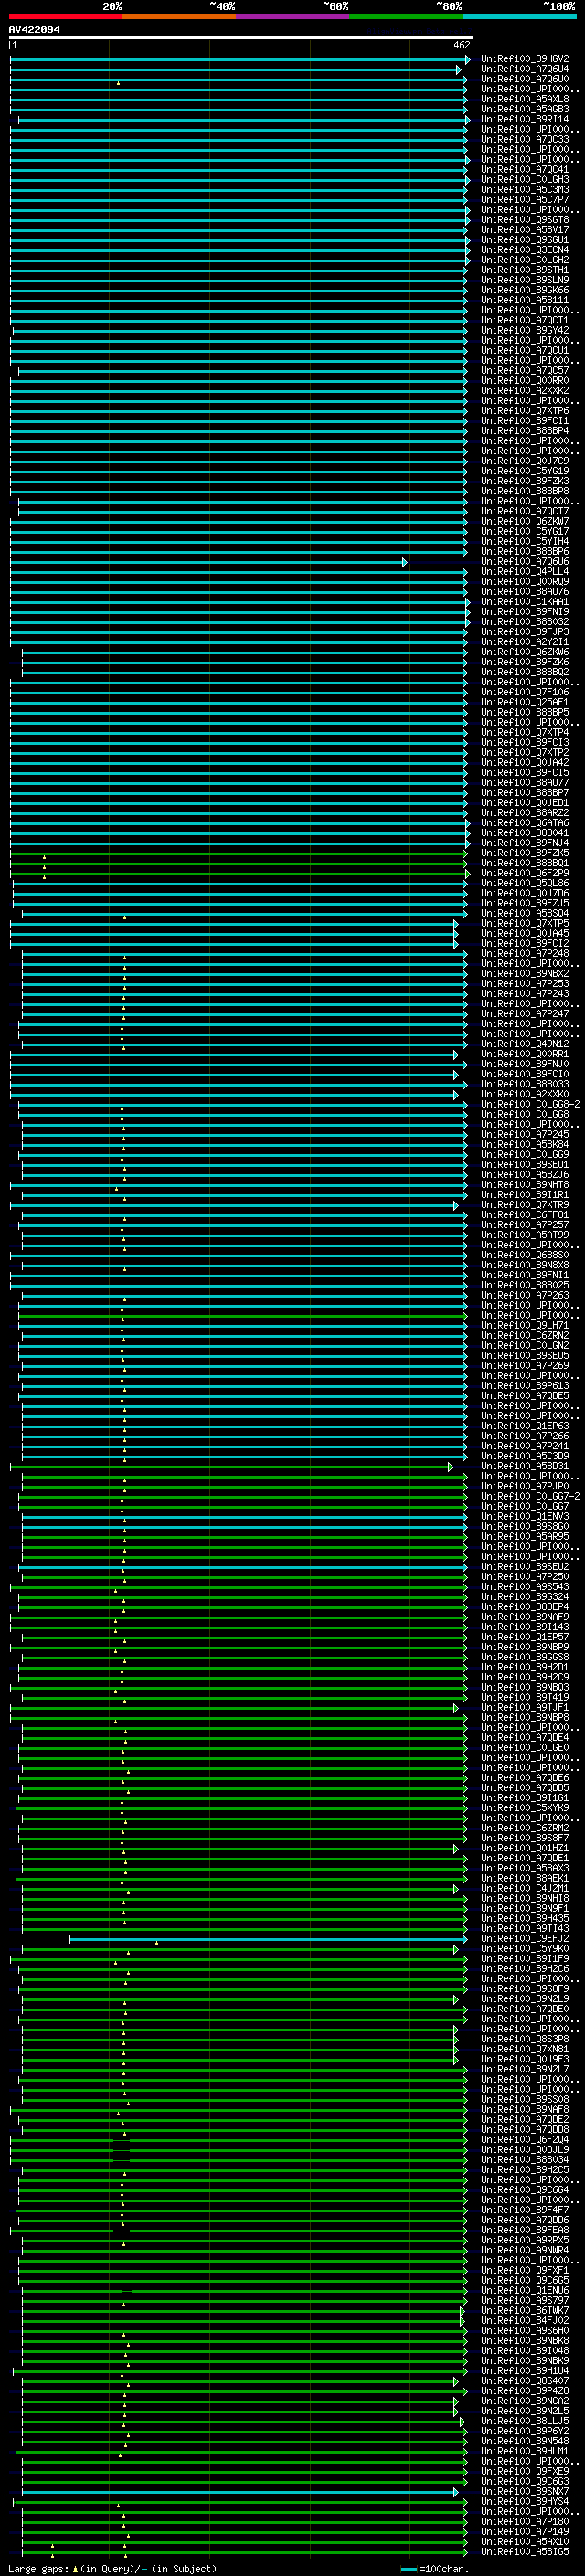Select hit UniRef100_B9I143
585x2576 pixels.
click(525, 1627)
